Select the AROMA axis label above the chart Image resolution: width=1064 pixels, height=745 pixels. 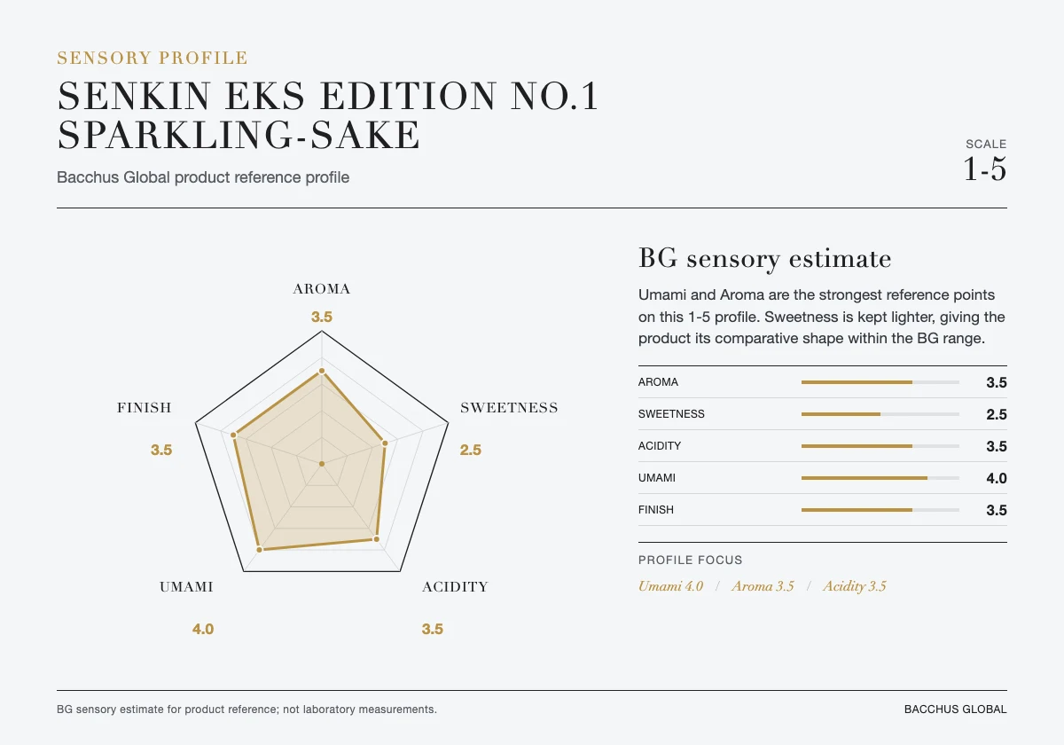pos(322,289)
